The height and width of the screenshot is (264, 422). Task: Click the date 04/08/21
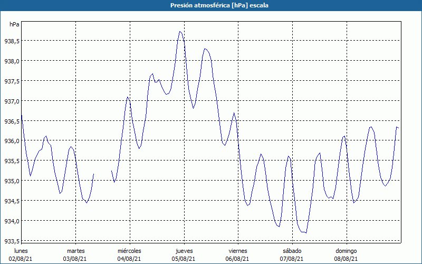(129, 259)
